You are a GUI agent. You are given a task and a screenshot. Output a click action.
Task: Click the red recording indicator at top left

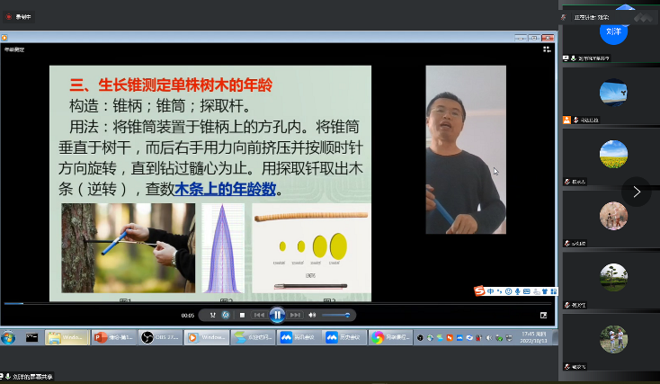[x=9, y=16]
